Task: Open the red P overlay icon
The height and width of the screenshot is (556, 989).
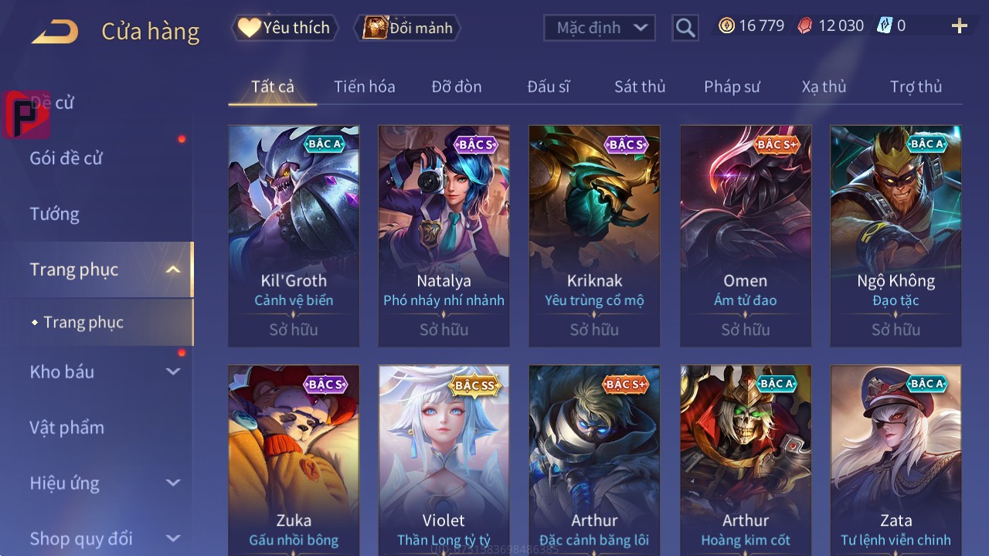Action: click(x=26, y=114)
